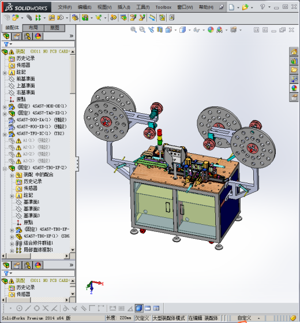300x323 pixels.
Task: Open the File Explorer folder task-pane icon
Action: coord(294,70)
